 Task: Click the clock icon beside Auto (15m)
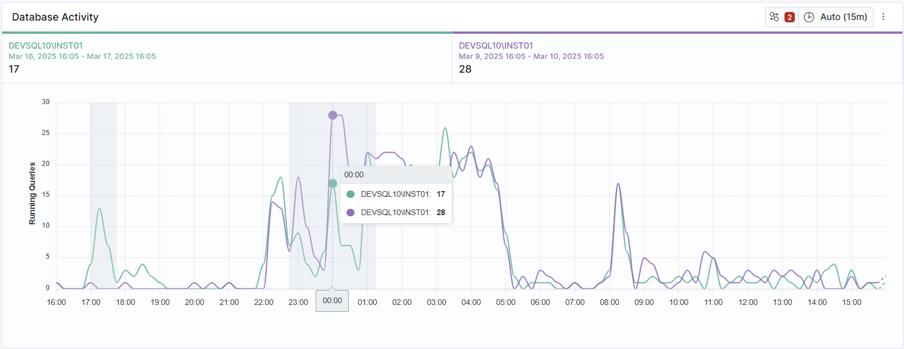[809, 17]
